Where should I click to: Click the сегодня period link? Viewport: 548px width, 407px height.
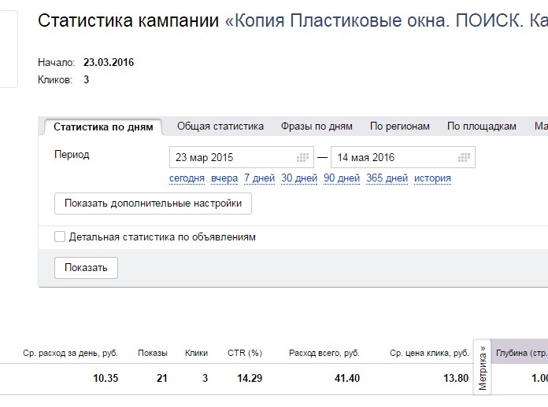click(187, 178)
